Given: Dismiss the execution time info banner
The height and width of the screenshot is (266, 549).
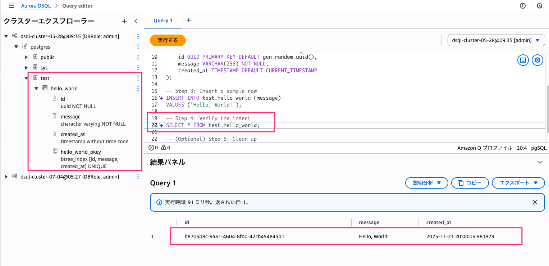Looking at the screenshot, I should (535, 202).
